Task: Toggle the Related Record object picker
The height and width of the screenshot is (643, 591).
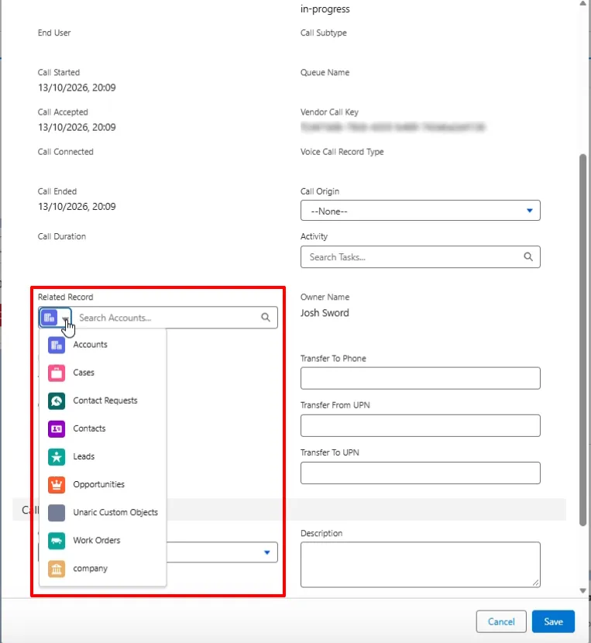Action: 55,318
